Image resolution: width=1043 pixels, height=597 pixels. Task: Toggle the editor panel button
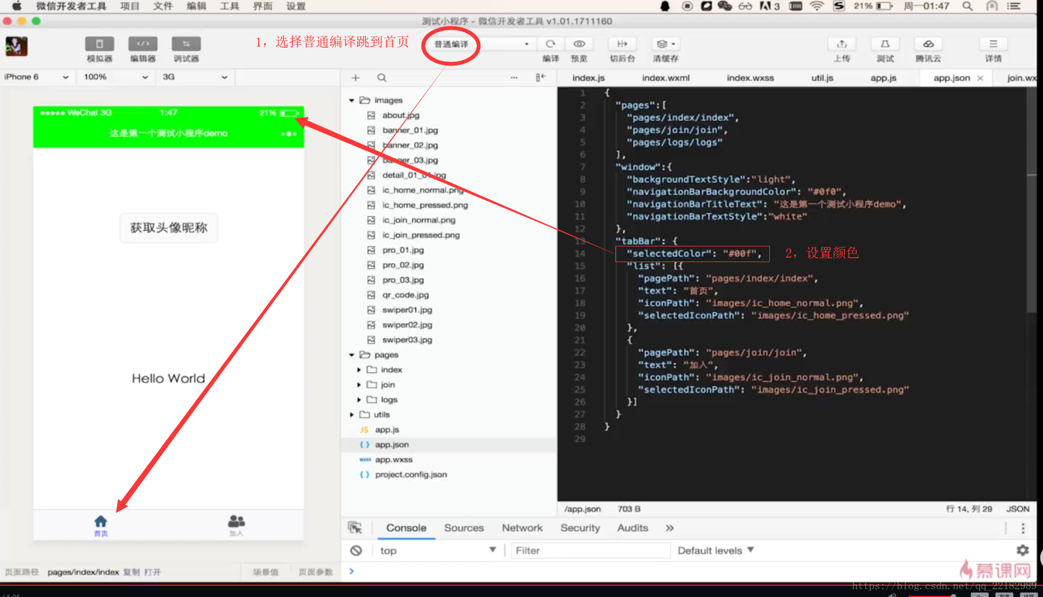pyautogui.click(x=143, y=44)
